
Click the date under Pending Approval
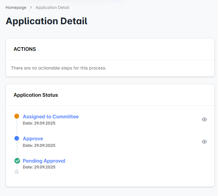39,167
